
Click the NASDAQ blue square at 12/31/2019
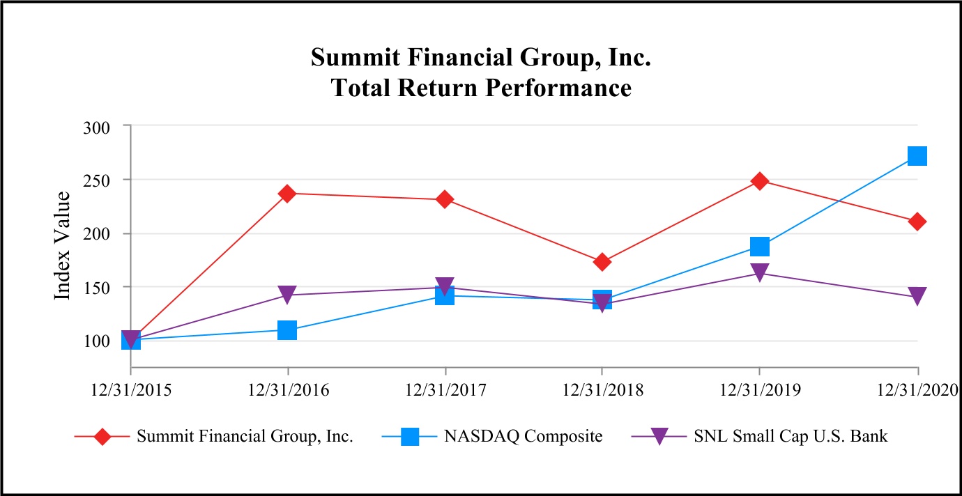[760, 246]
